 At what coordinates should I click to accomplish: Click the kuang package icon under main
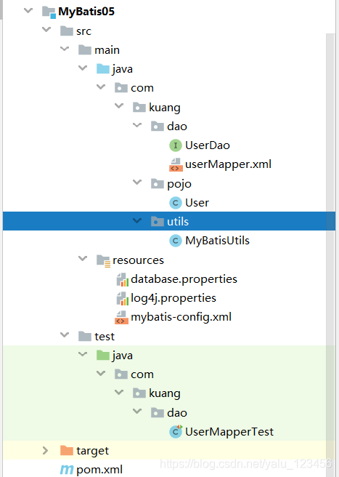139,108
